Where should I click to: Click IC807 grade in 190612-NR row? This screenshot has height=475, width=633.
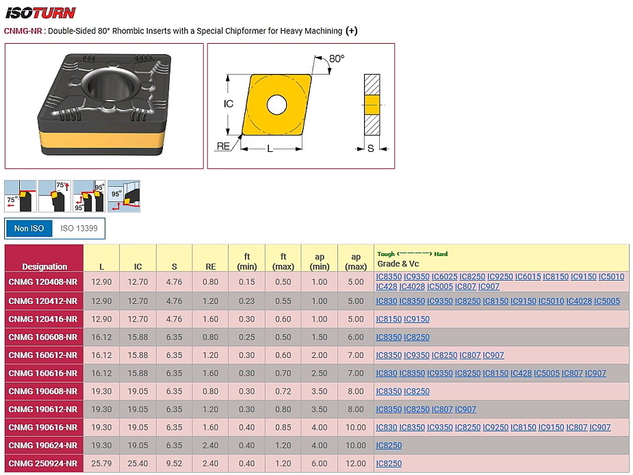pos(442,409)
